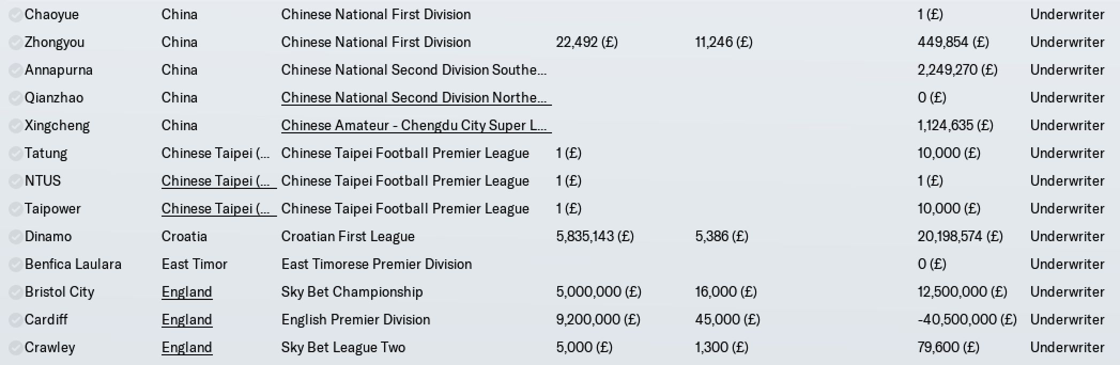Click the check icon next to NTUS
The width and height of the screenshot is (1120, 365).
(x=16, y=181)
